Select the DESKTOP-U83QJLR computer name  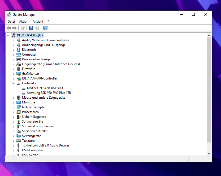30,35
